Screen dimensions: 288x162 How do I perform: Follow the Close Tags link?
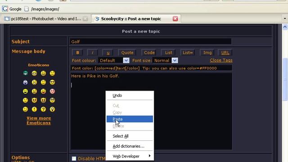pyautogui.click(x=221, y=60)
